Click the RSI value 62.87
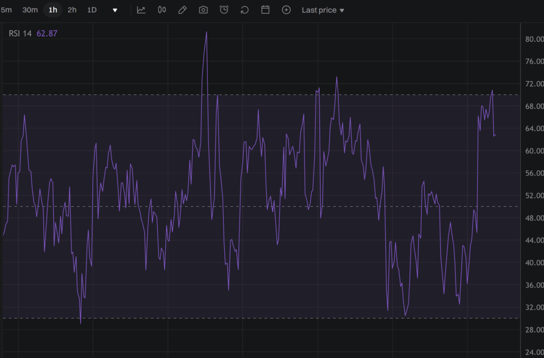Screen dimensions: 544x358 pyautogui.click(x=46, y=32)
